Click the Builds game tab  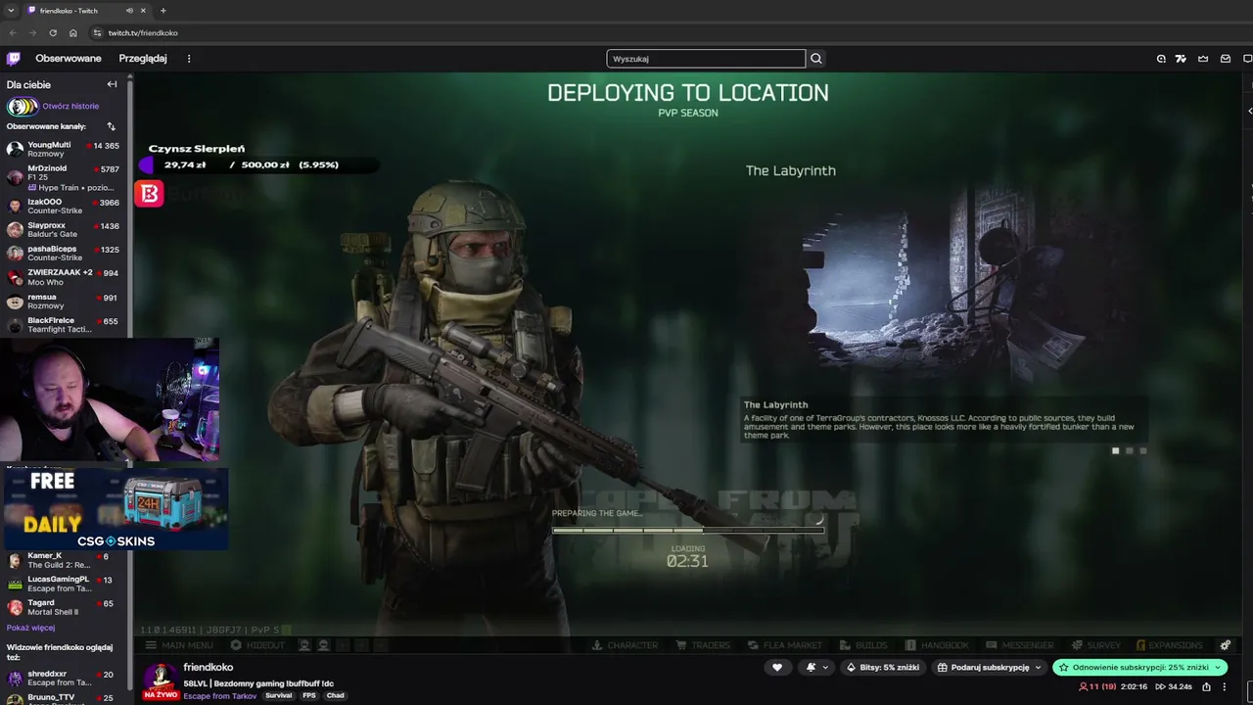click(864, 645)
